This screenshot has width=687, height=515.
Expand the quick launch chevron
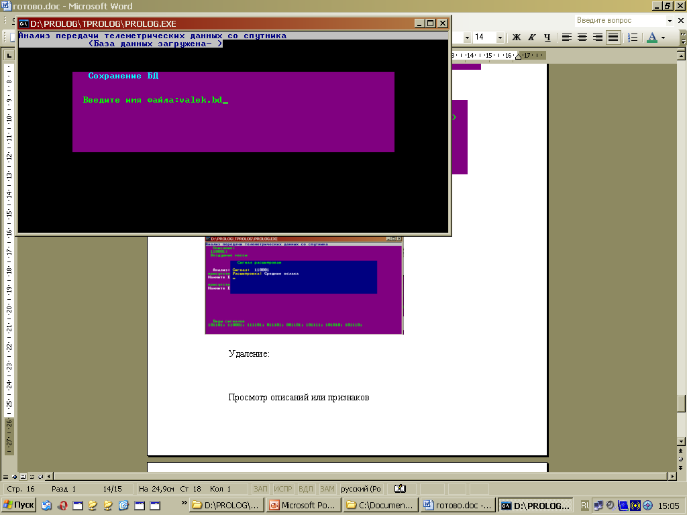click(x=184, y=503)
